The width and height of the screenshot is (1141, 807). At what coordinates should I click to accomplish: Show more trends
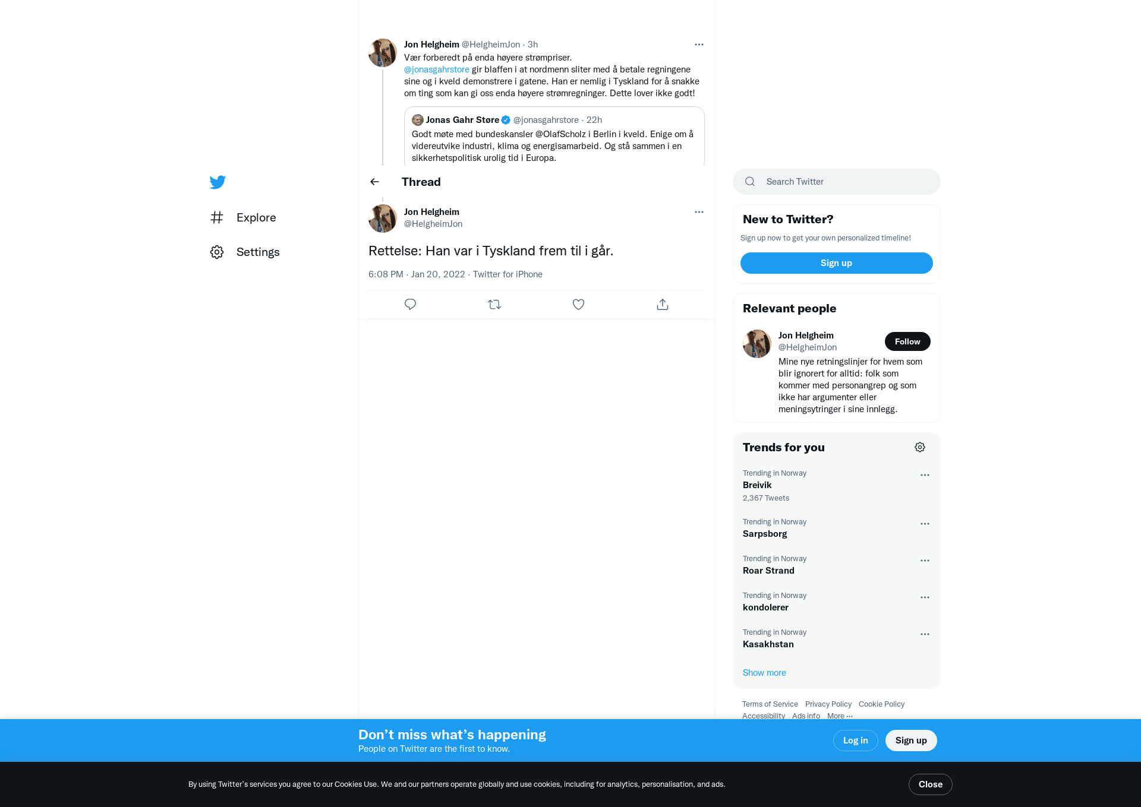[764, 673]
